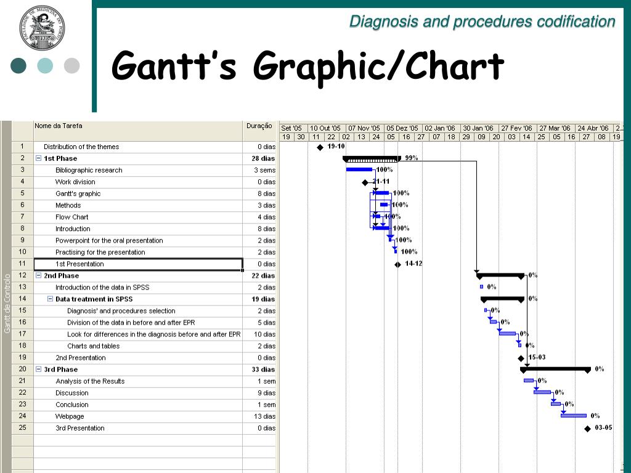Select row number 1 header
Image resolution: width=631 pixels, height=473 pixels.
(23, 147)
